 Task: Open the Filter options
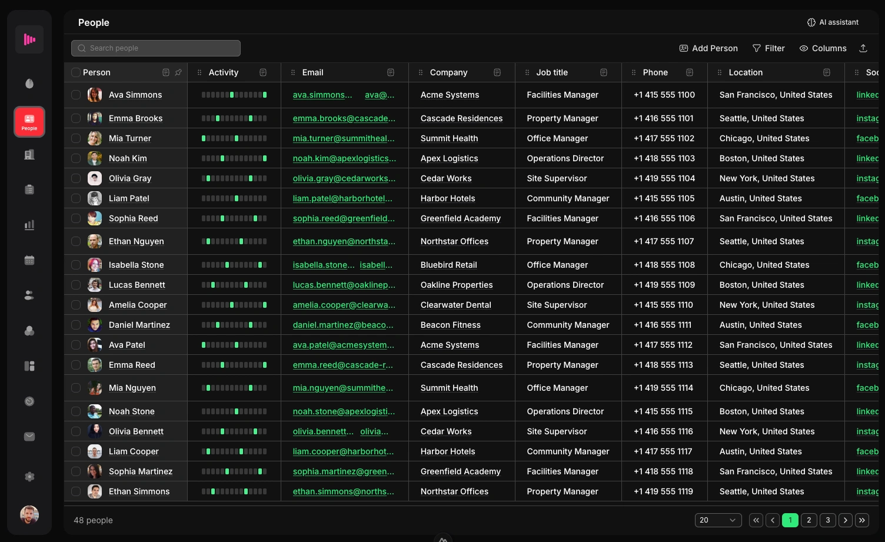[x=768, y=48]
